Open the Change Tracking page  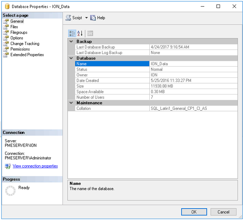click(x=25, y=44)
